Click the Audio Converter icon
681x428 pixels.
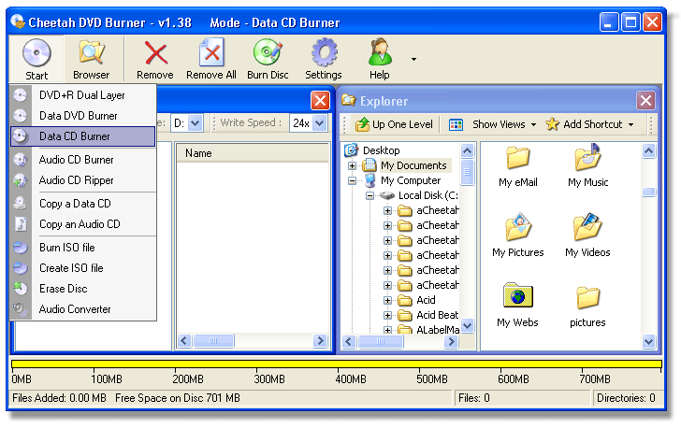(20, 309)
